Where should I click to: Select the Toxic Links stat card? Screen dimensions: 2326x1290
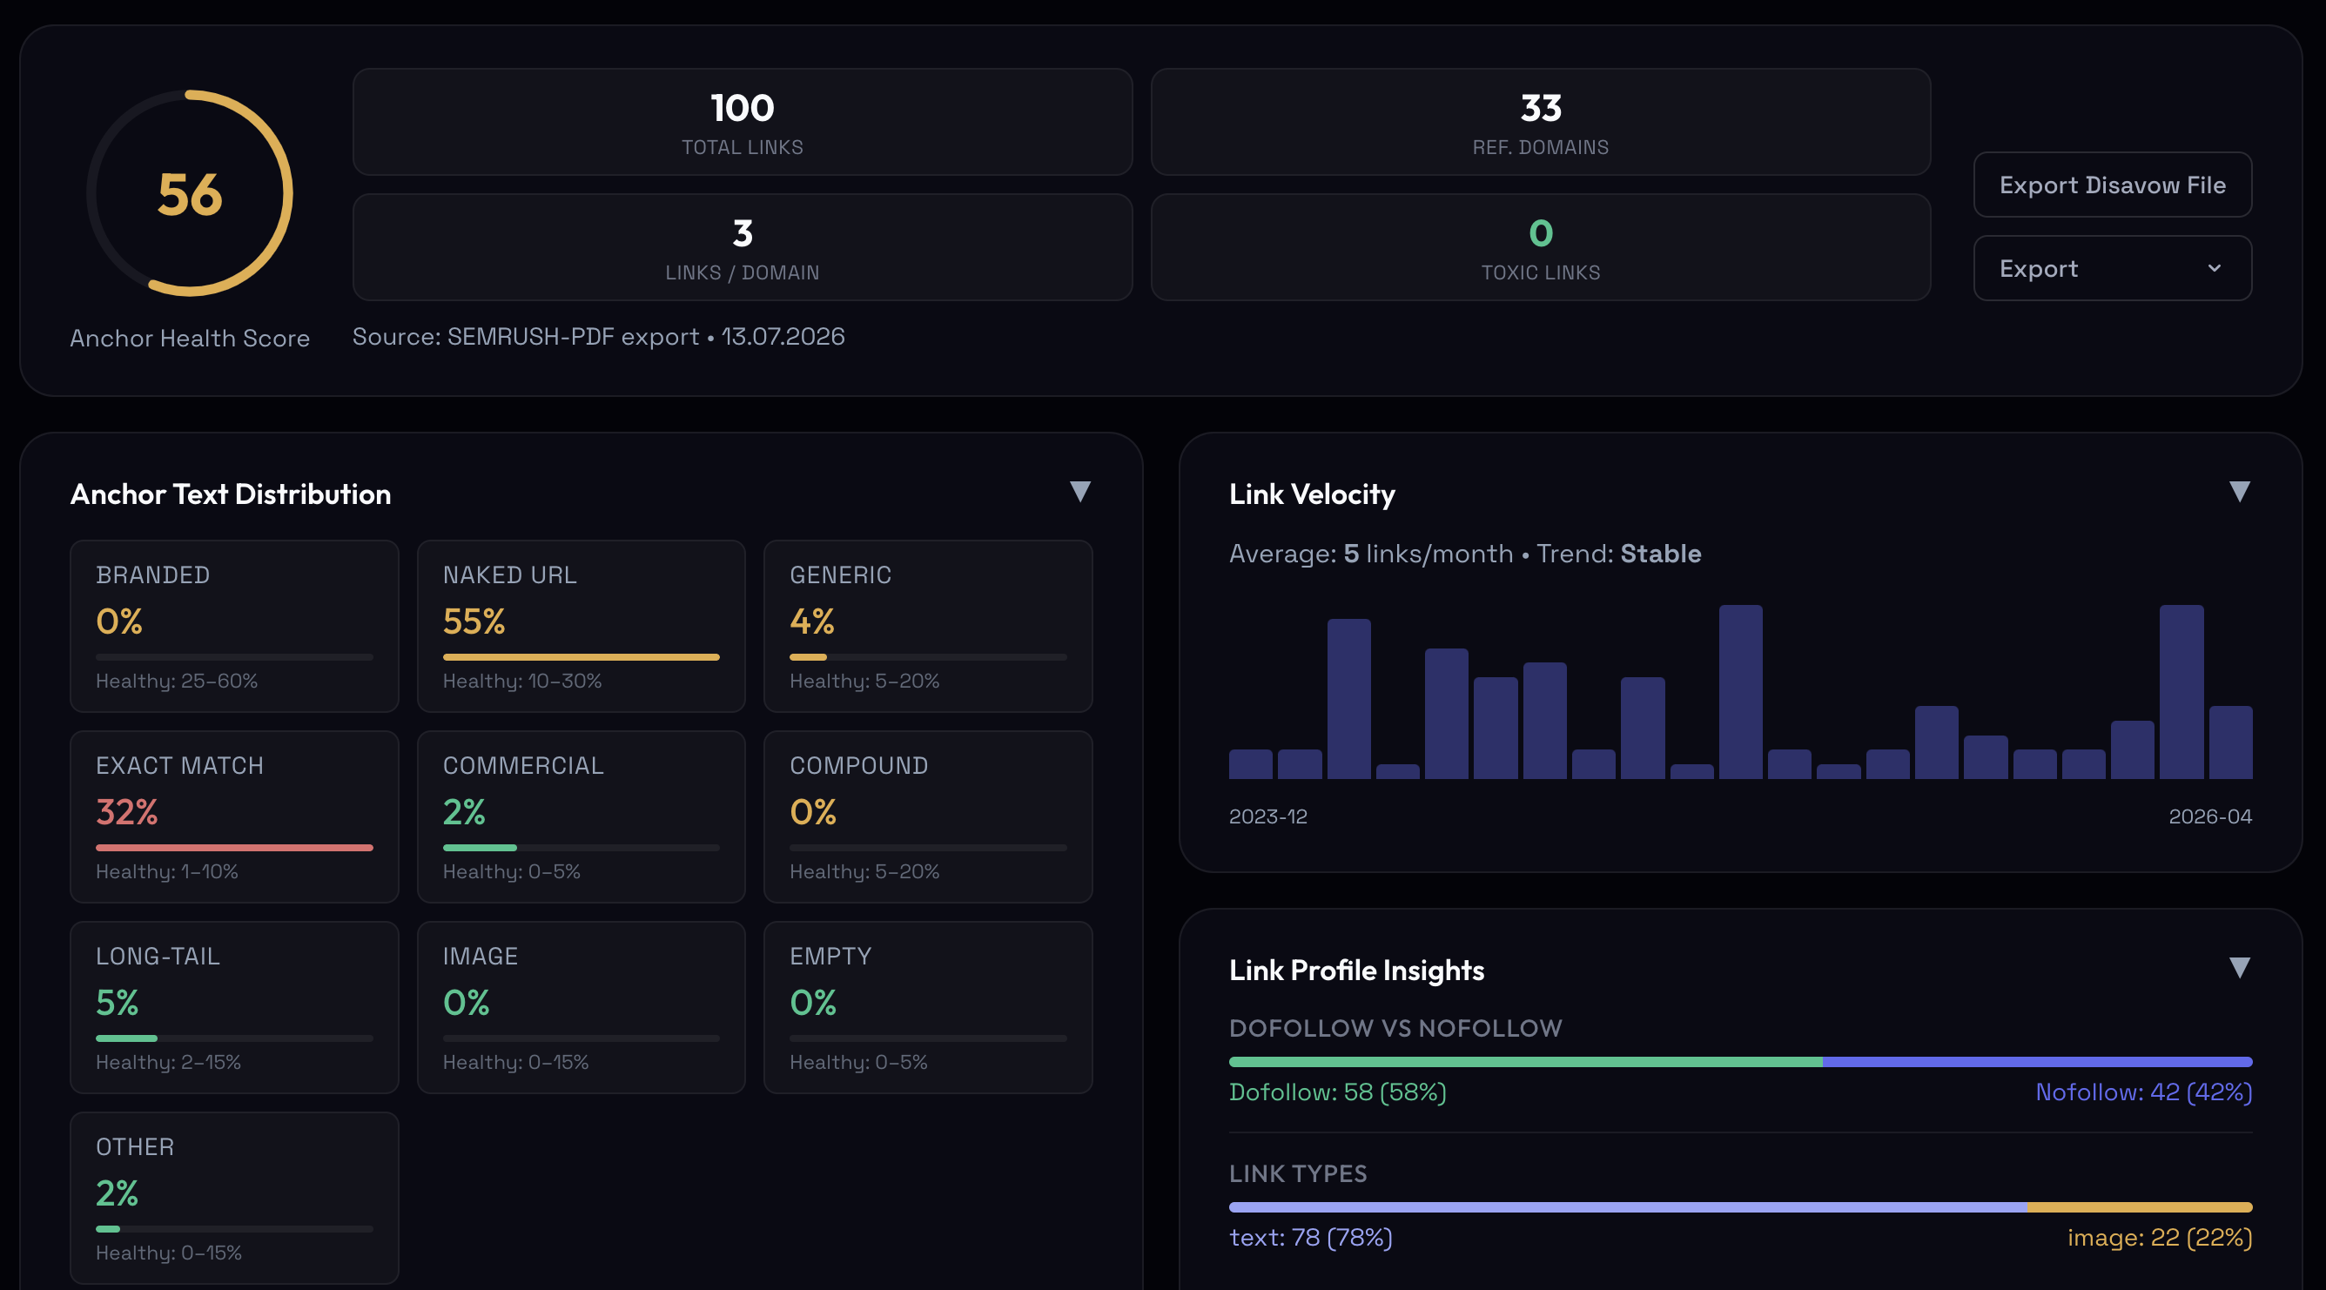(1541, 247)
